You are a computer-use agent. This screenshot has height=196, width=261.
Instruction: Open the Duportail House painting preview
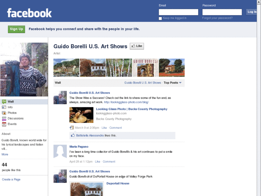click(87, 189)
